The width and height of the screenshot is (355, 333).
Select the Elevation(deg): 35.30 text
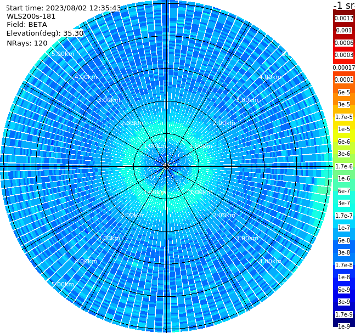45,33
